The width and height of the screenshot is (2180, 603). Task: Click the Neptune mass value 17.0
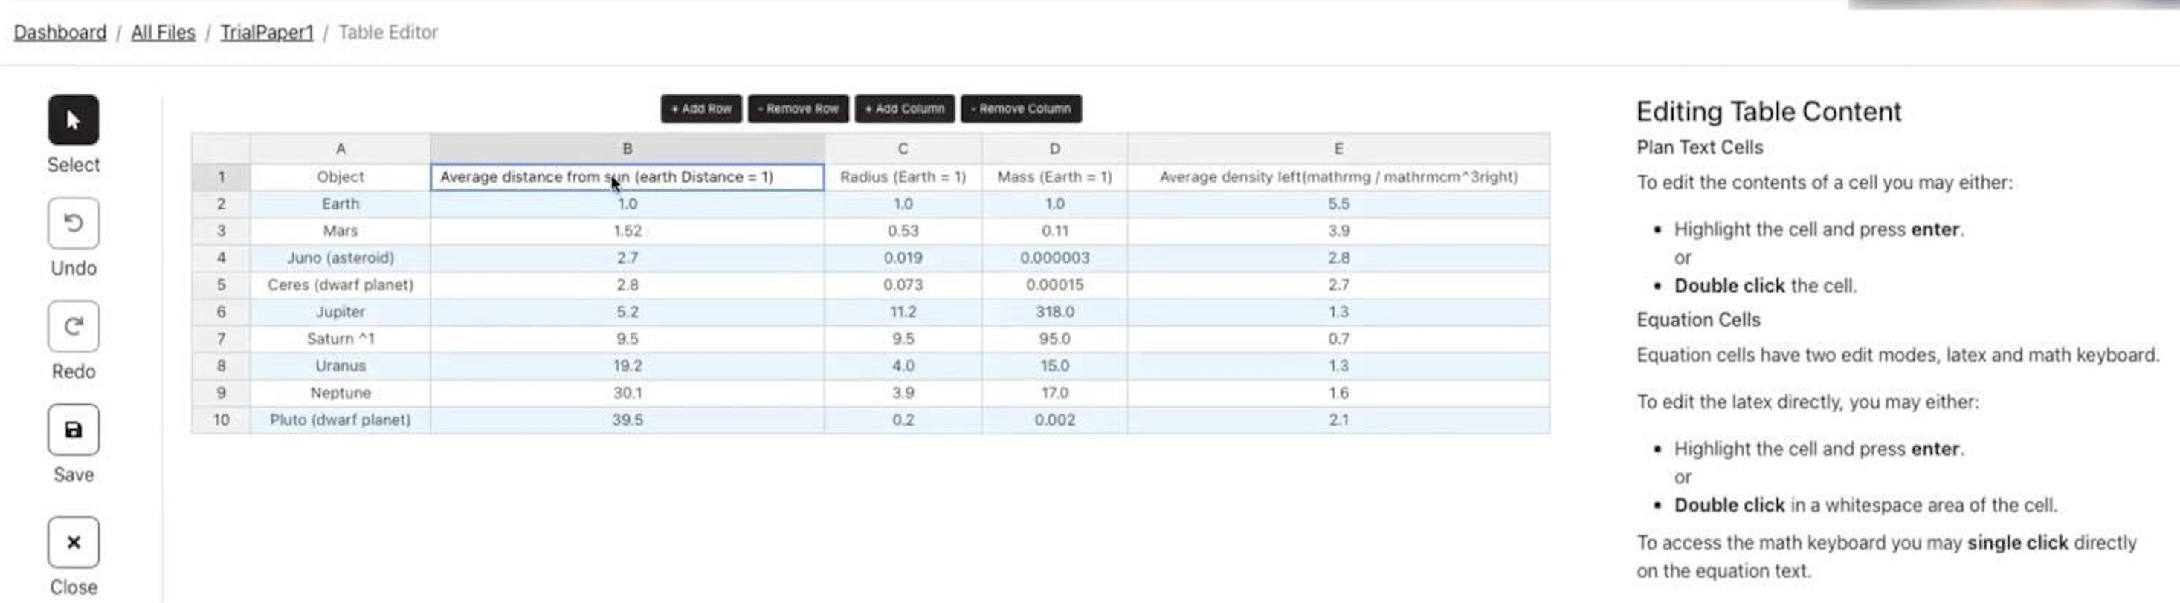(1054, 394)
